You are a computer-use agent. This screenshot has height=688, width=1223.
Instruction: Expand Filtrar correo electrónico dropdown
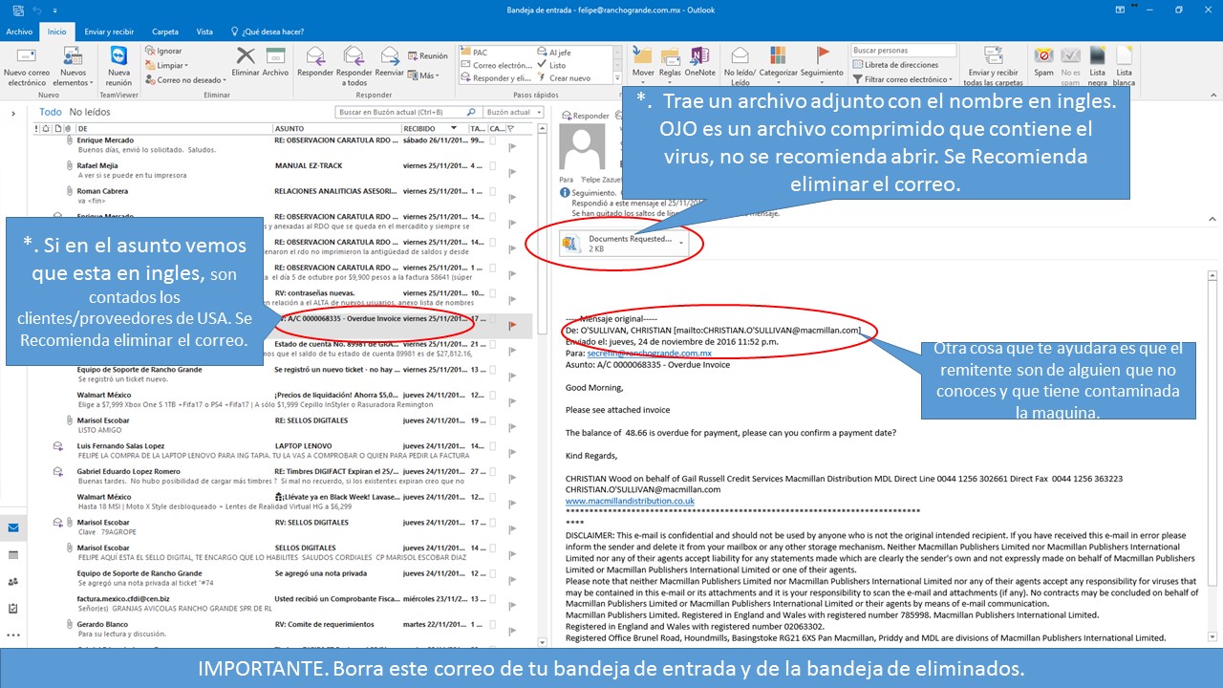903,79
